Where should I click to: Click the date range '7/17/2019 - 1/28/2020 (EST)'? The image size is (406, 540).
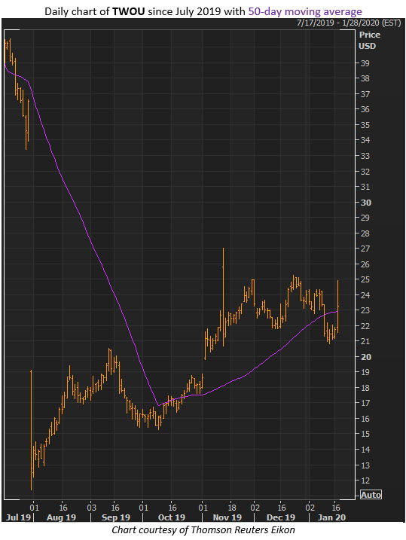(349, 23)
